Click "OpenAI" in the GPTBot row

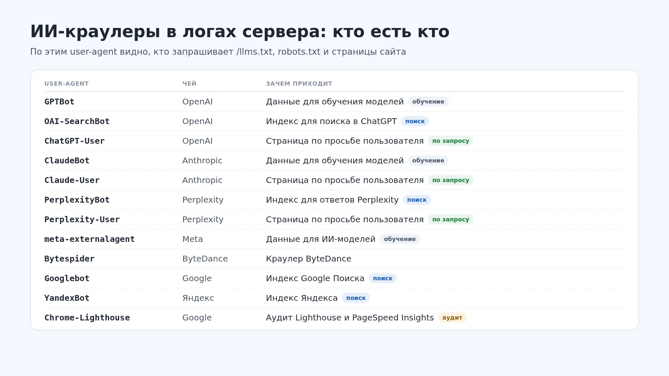tap(197, 102)
